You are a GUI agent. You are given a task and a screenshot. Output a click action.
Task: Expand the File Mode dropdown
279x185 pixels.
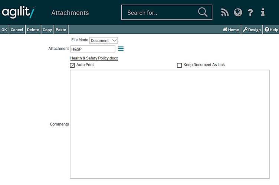pos(104,40)
